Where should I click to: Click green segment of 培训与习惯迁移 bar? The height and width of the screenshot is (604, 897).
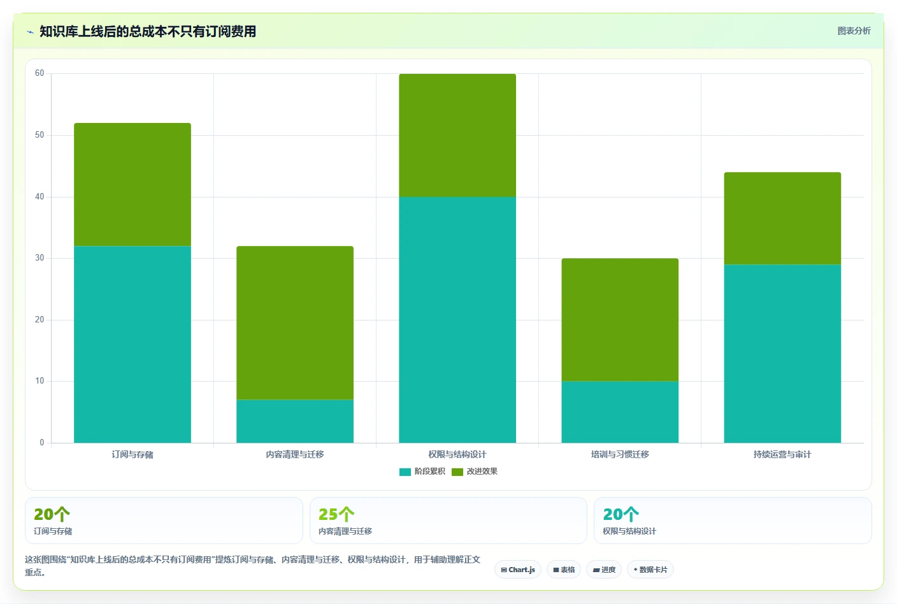click(x=620, y=320)
